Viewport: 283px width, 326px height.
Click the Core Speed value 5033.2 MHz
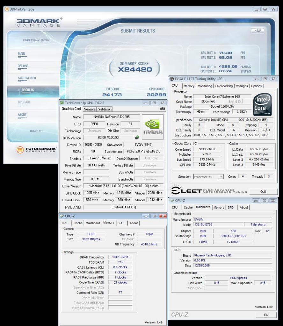coord(207,149)
